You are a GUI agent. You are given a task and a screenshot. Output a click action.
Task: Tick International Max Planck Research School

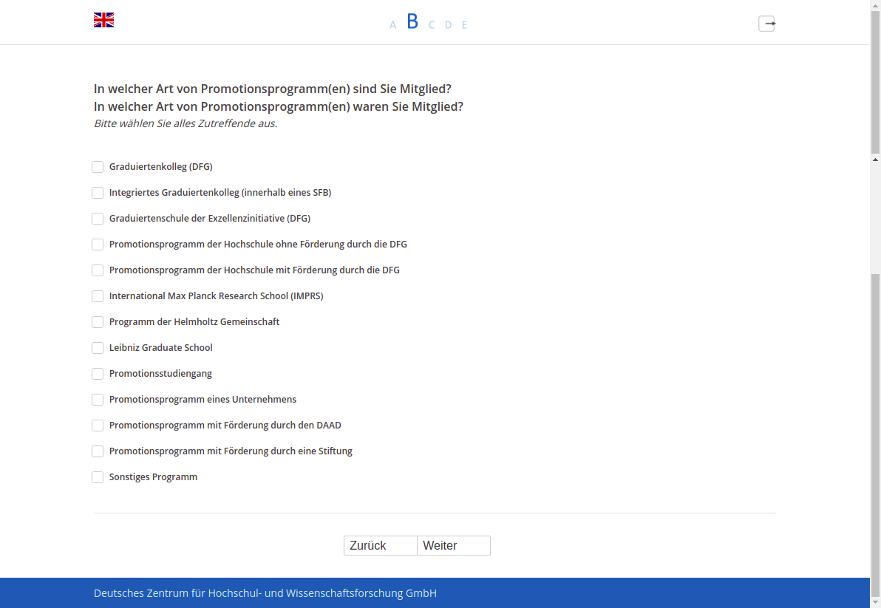[98, 296]
